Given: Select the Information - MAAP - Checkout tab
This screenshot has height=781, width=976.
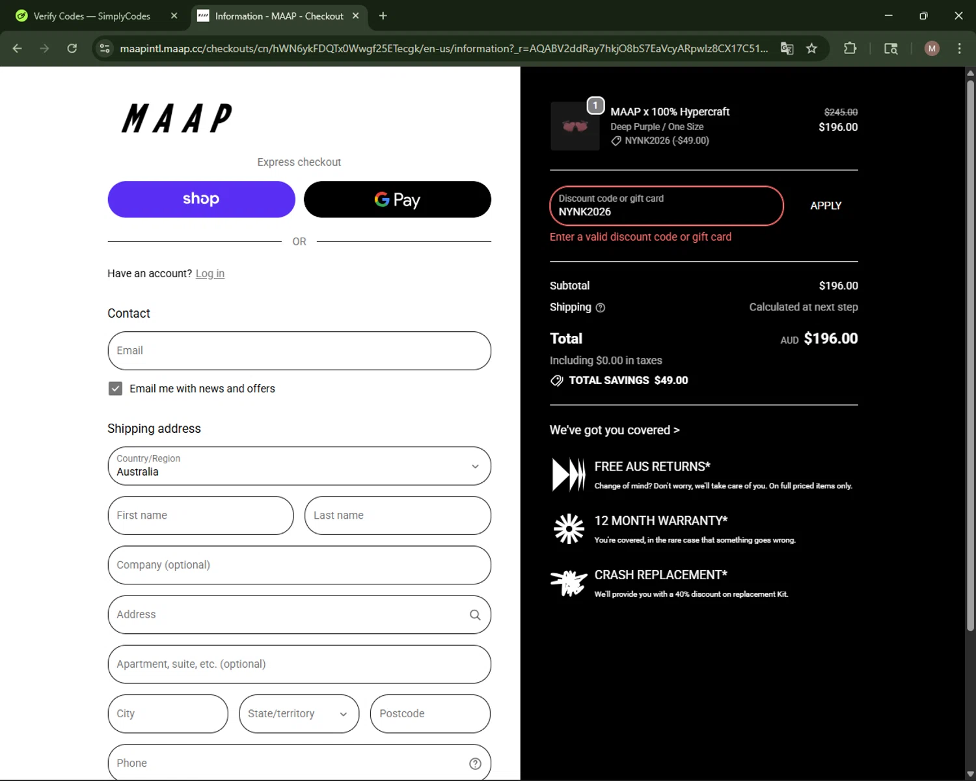Looking at the screenshot, I should (x=279, y=16).
